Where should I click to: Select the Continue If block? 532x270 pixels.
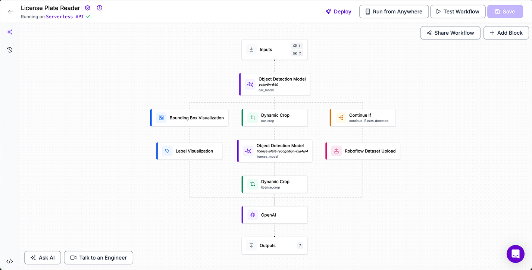pos(363,118)
